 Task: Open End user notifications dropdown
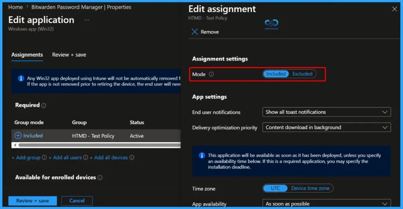coord(326,112)
